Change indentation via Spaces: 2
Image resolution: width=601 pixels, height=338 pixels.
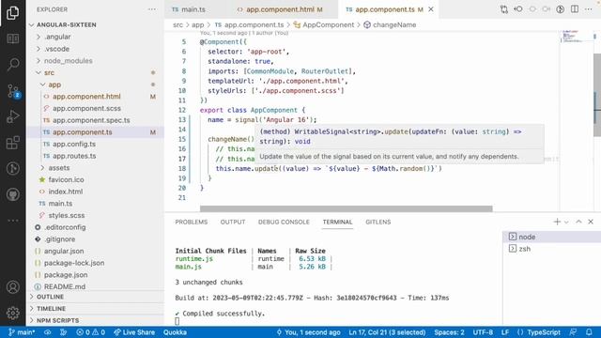(449, 332)
